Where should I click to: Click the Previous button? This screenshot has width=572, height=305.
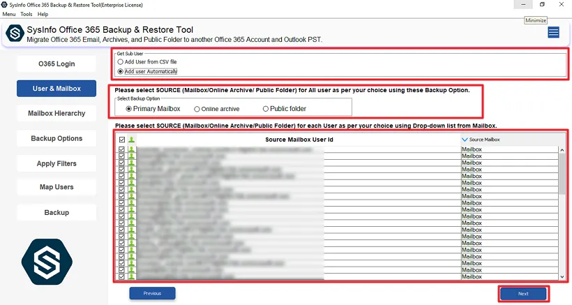coord(153,293)
